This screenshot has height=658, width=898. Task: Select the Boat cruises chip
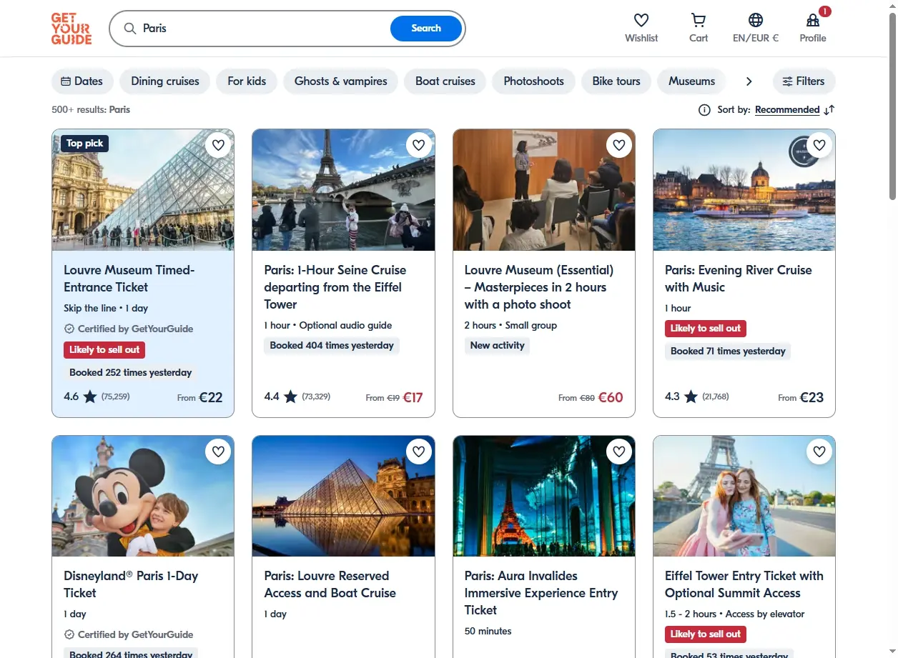(x=445, y=81)
